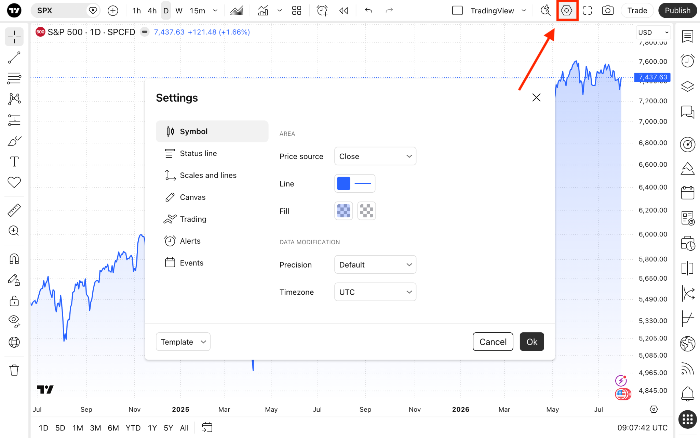Screen dimensions: 700x438
Task: Open the heart icons tool
Action: coord(14,182)
